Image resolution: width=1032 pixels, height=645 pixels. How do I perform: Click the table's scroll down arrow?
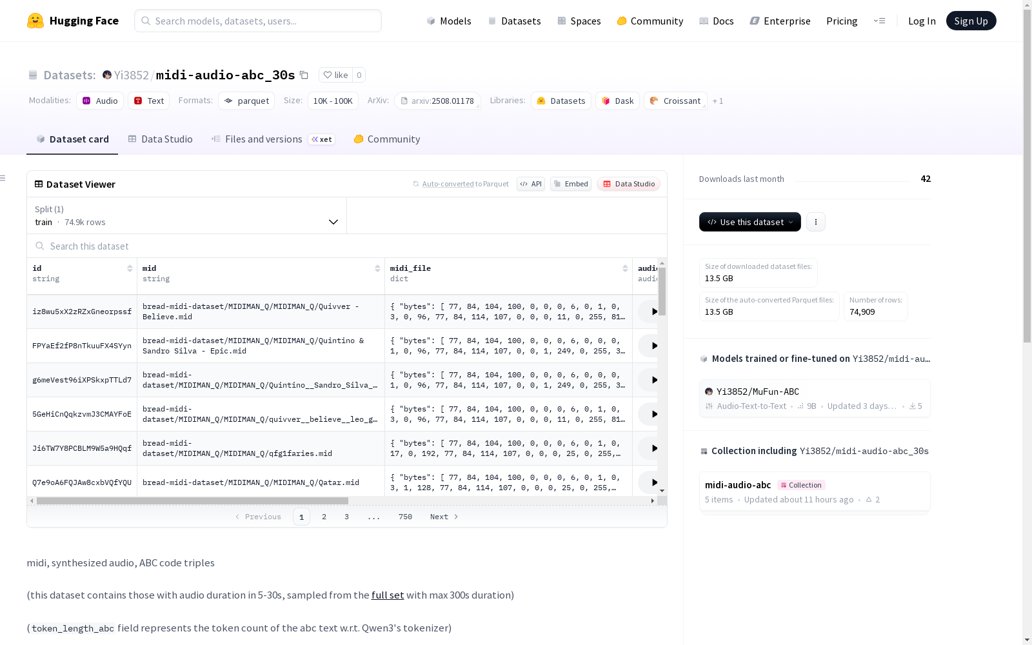coord(662,491)
